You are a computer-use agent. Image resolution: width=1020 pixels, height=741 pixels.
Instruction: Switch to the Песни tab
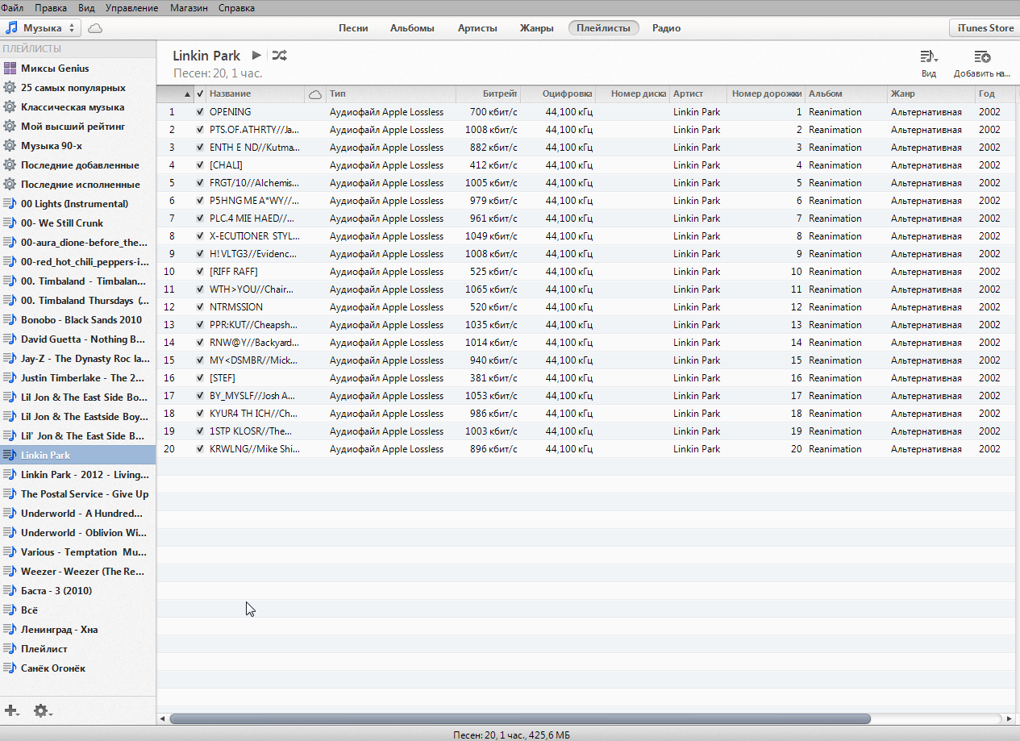tap(353, 28)
